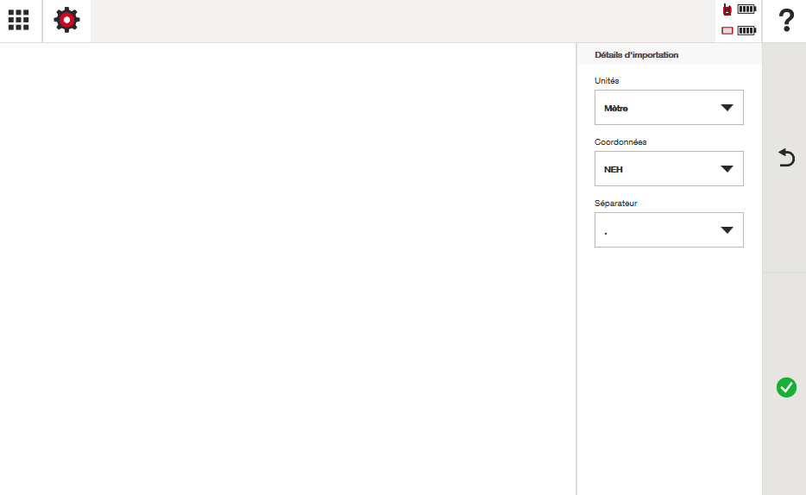The width and height of the screenshot is (806, 495).
Task: Expand the arrow beside NEH
Action: (727, 169)
